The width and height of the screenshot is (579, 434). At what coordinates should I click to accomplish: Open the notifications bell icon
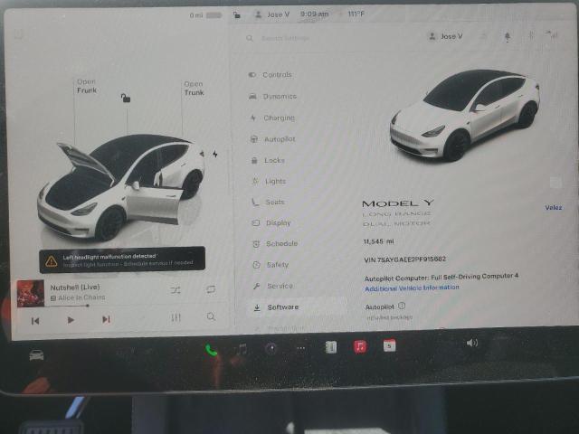tap(508, 36)
